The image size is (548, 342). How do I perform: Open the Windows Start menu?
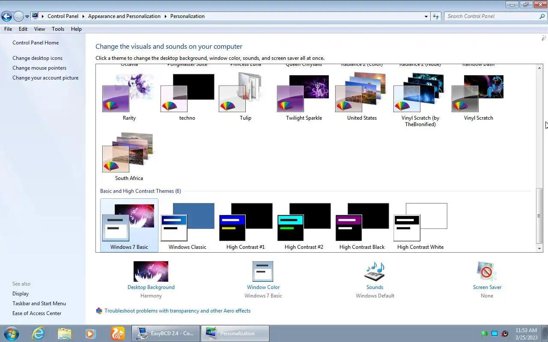point(11,333)
